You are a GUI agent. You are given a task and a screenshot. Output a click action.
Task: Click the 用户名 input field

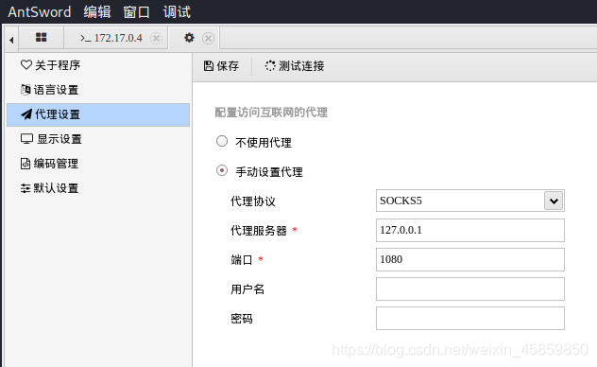point(470,288)
